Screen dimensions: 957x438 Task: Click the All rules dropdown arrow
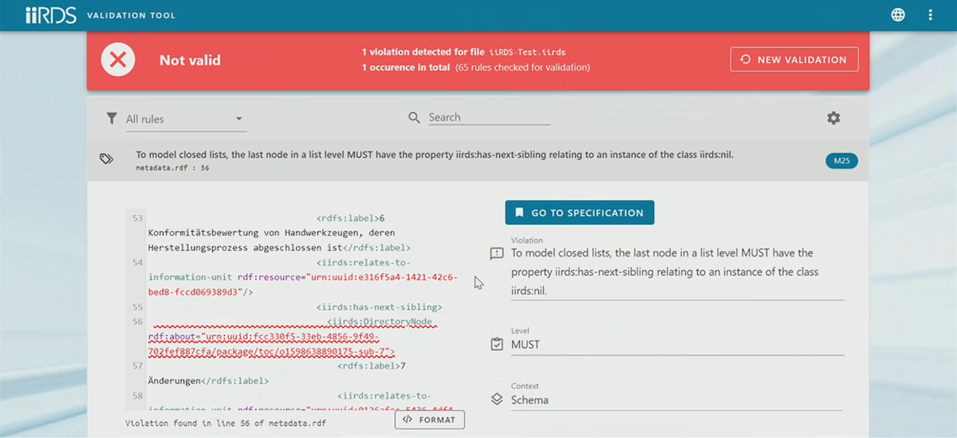pyautogui.click(x=238, y=119)
